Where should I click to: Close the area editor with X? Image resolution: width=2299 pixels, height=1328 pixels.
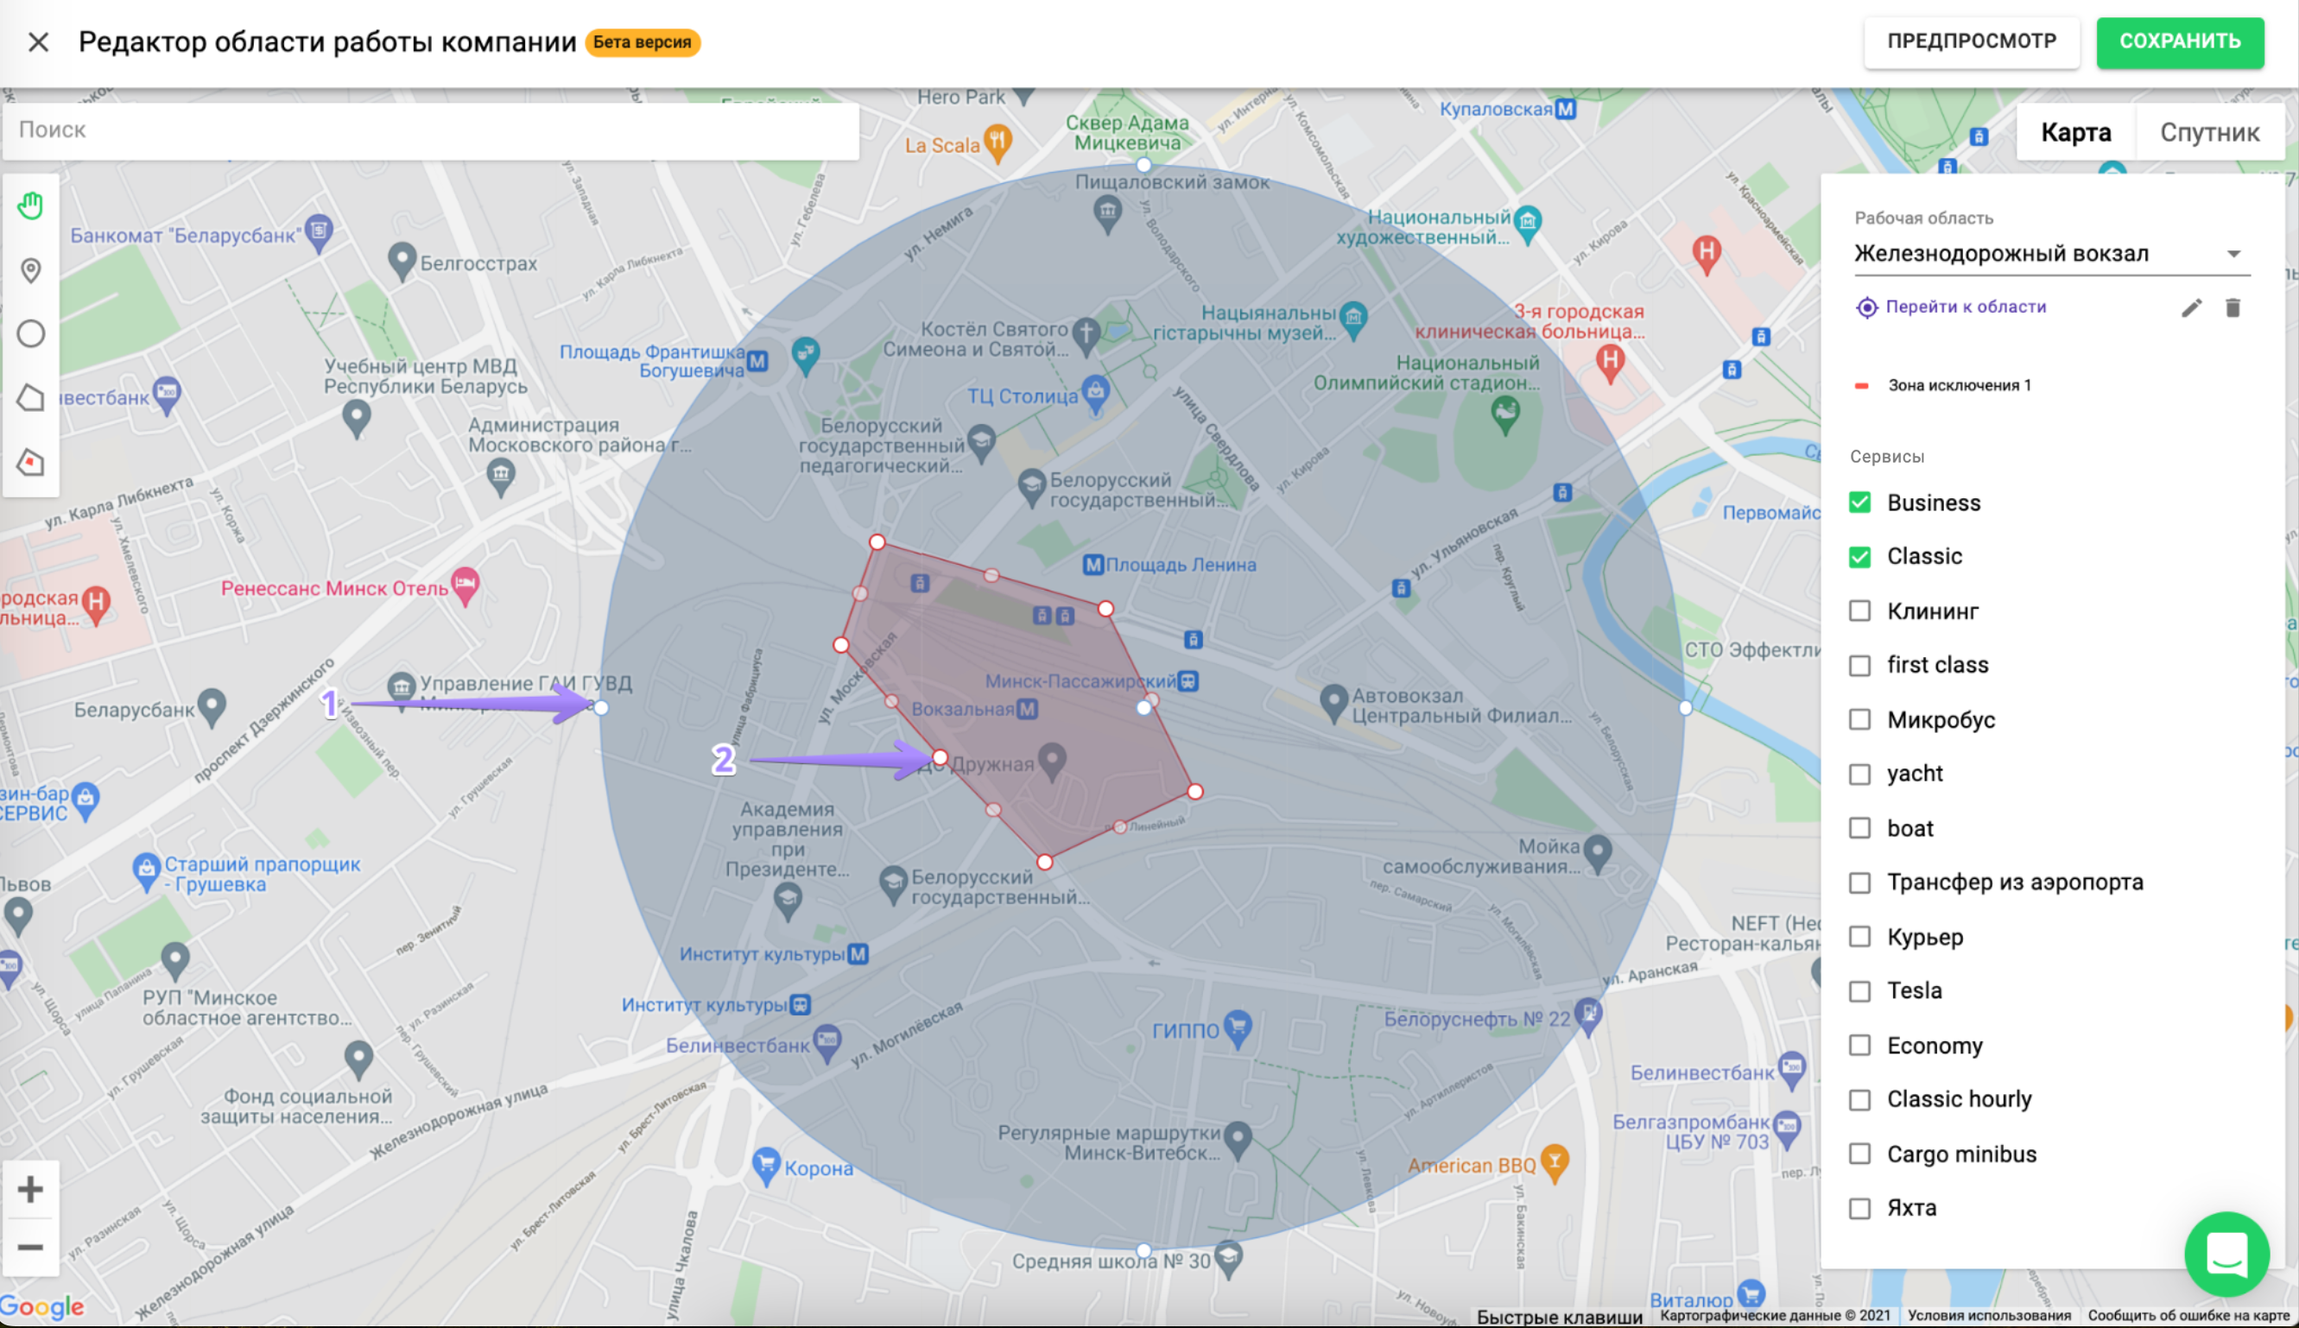pos(38,42)
